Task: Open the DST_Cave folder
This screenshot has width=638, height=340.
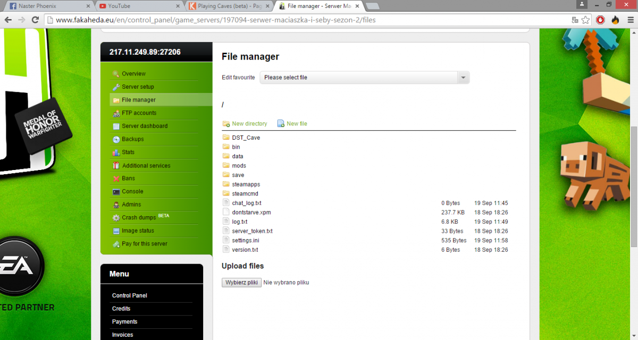Action: coord(246,138)
